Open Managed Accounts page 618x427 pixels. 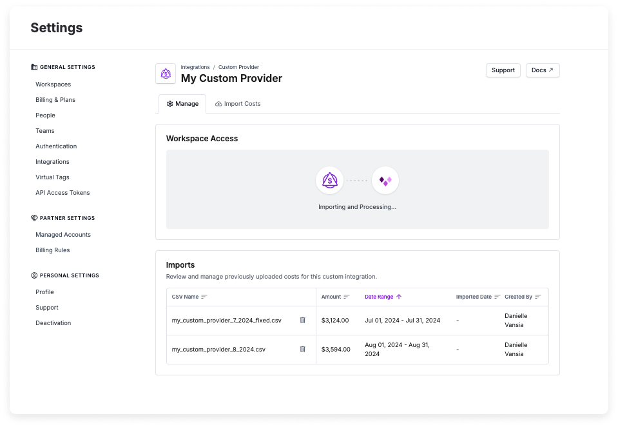pyautogui.click(x=63, y=234)
